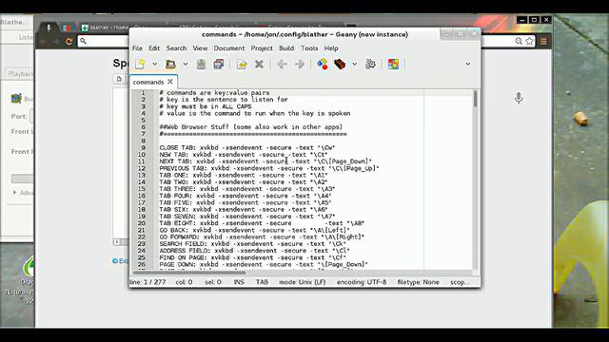This screenshot has width=609, height=342.
Task: Navigate back one location in Geany
Action: 282,64
